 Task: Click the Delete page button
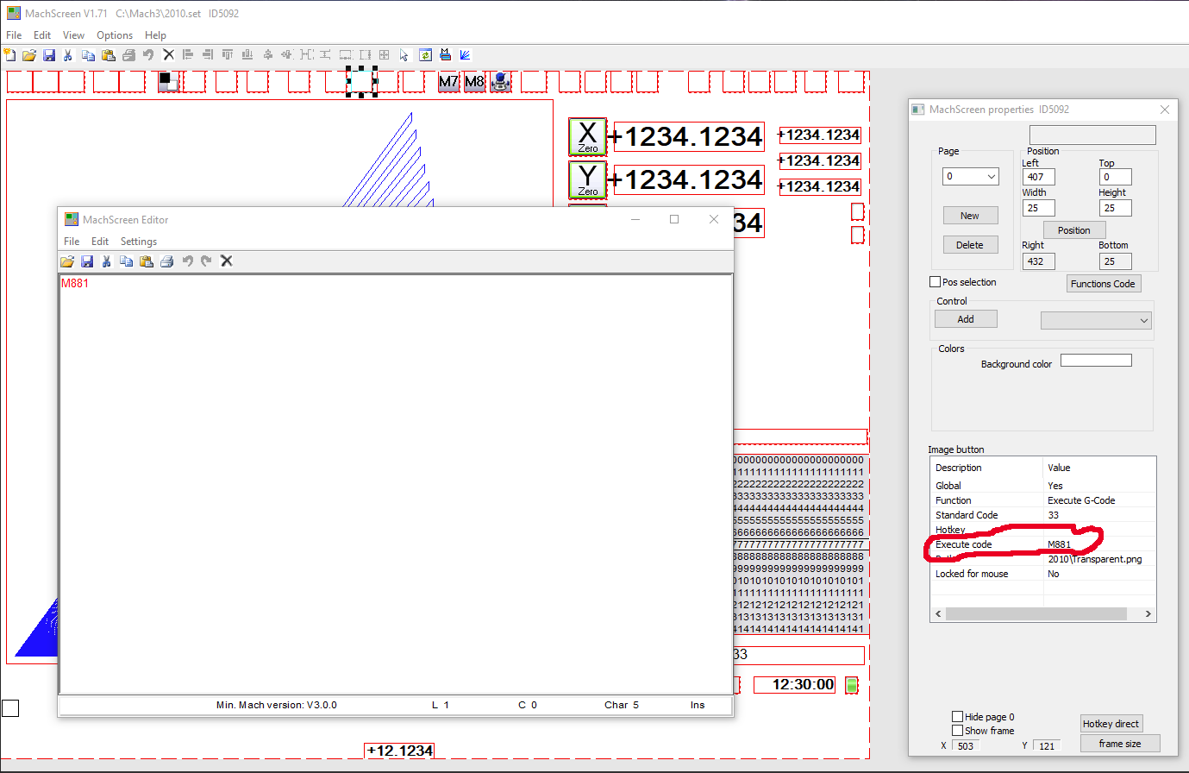tap(970, 245)
